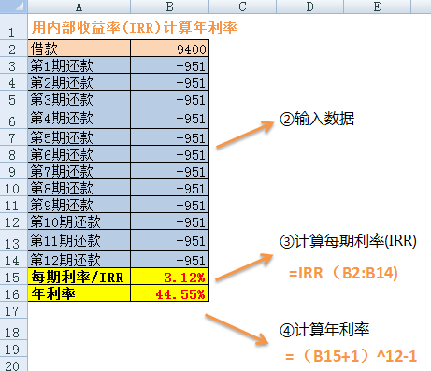Screen dimensions: 431x371
Task: Select row 15 header
Action: pyautogui.click(x=14, y=277)
